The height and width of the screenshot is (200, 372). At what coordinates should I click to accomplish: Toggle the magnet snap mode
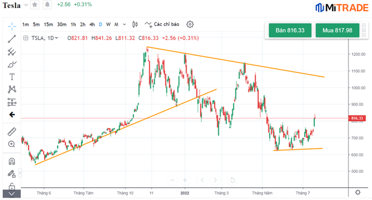pyautogui.click(x=12, y=161)
